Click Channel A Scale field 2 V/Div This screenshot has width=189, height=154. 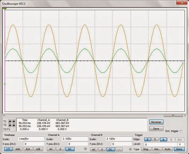click(75, 139)
